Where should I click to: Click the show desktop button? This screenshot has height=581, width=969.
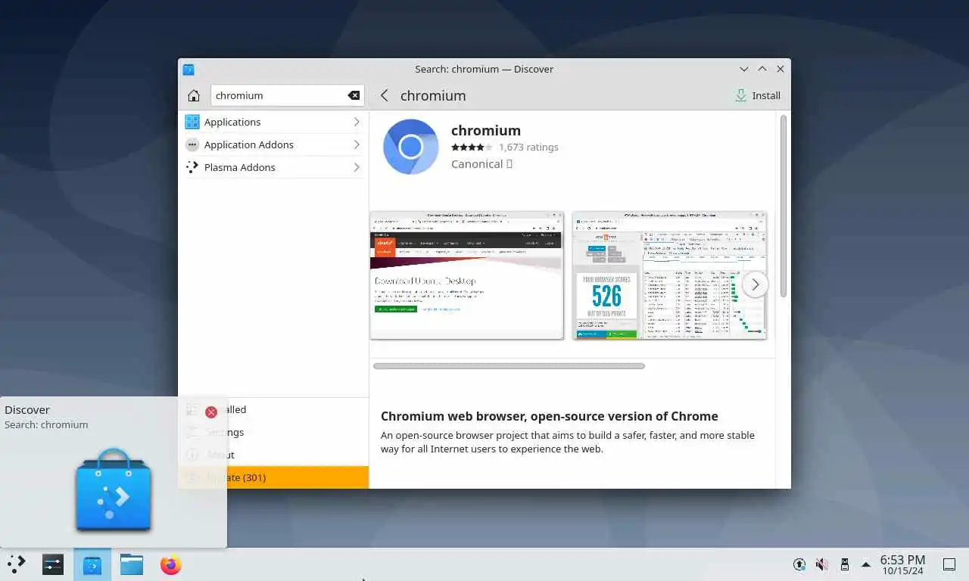click(949, 564)
